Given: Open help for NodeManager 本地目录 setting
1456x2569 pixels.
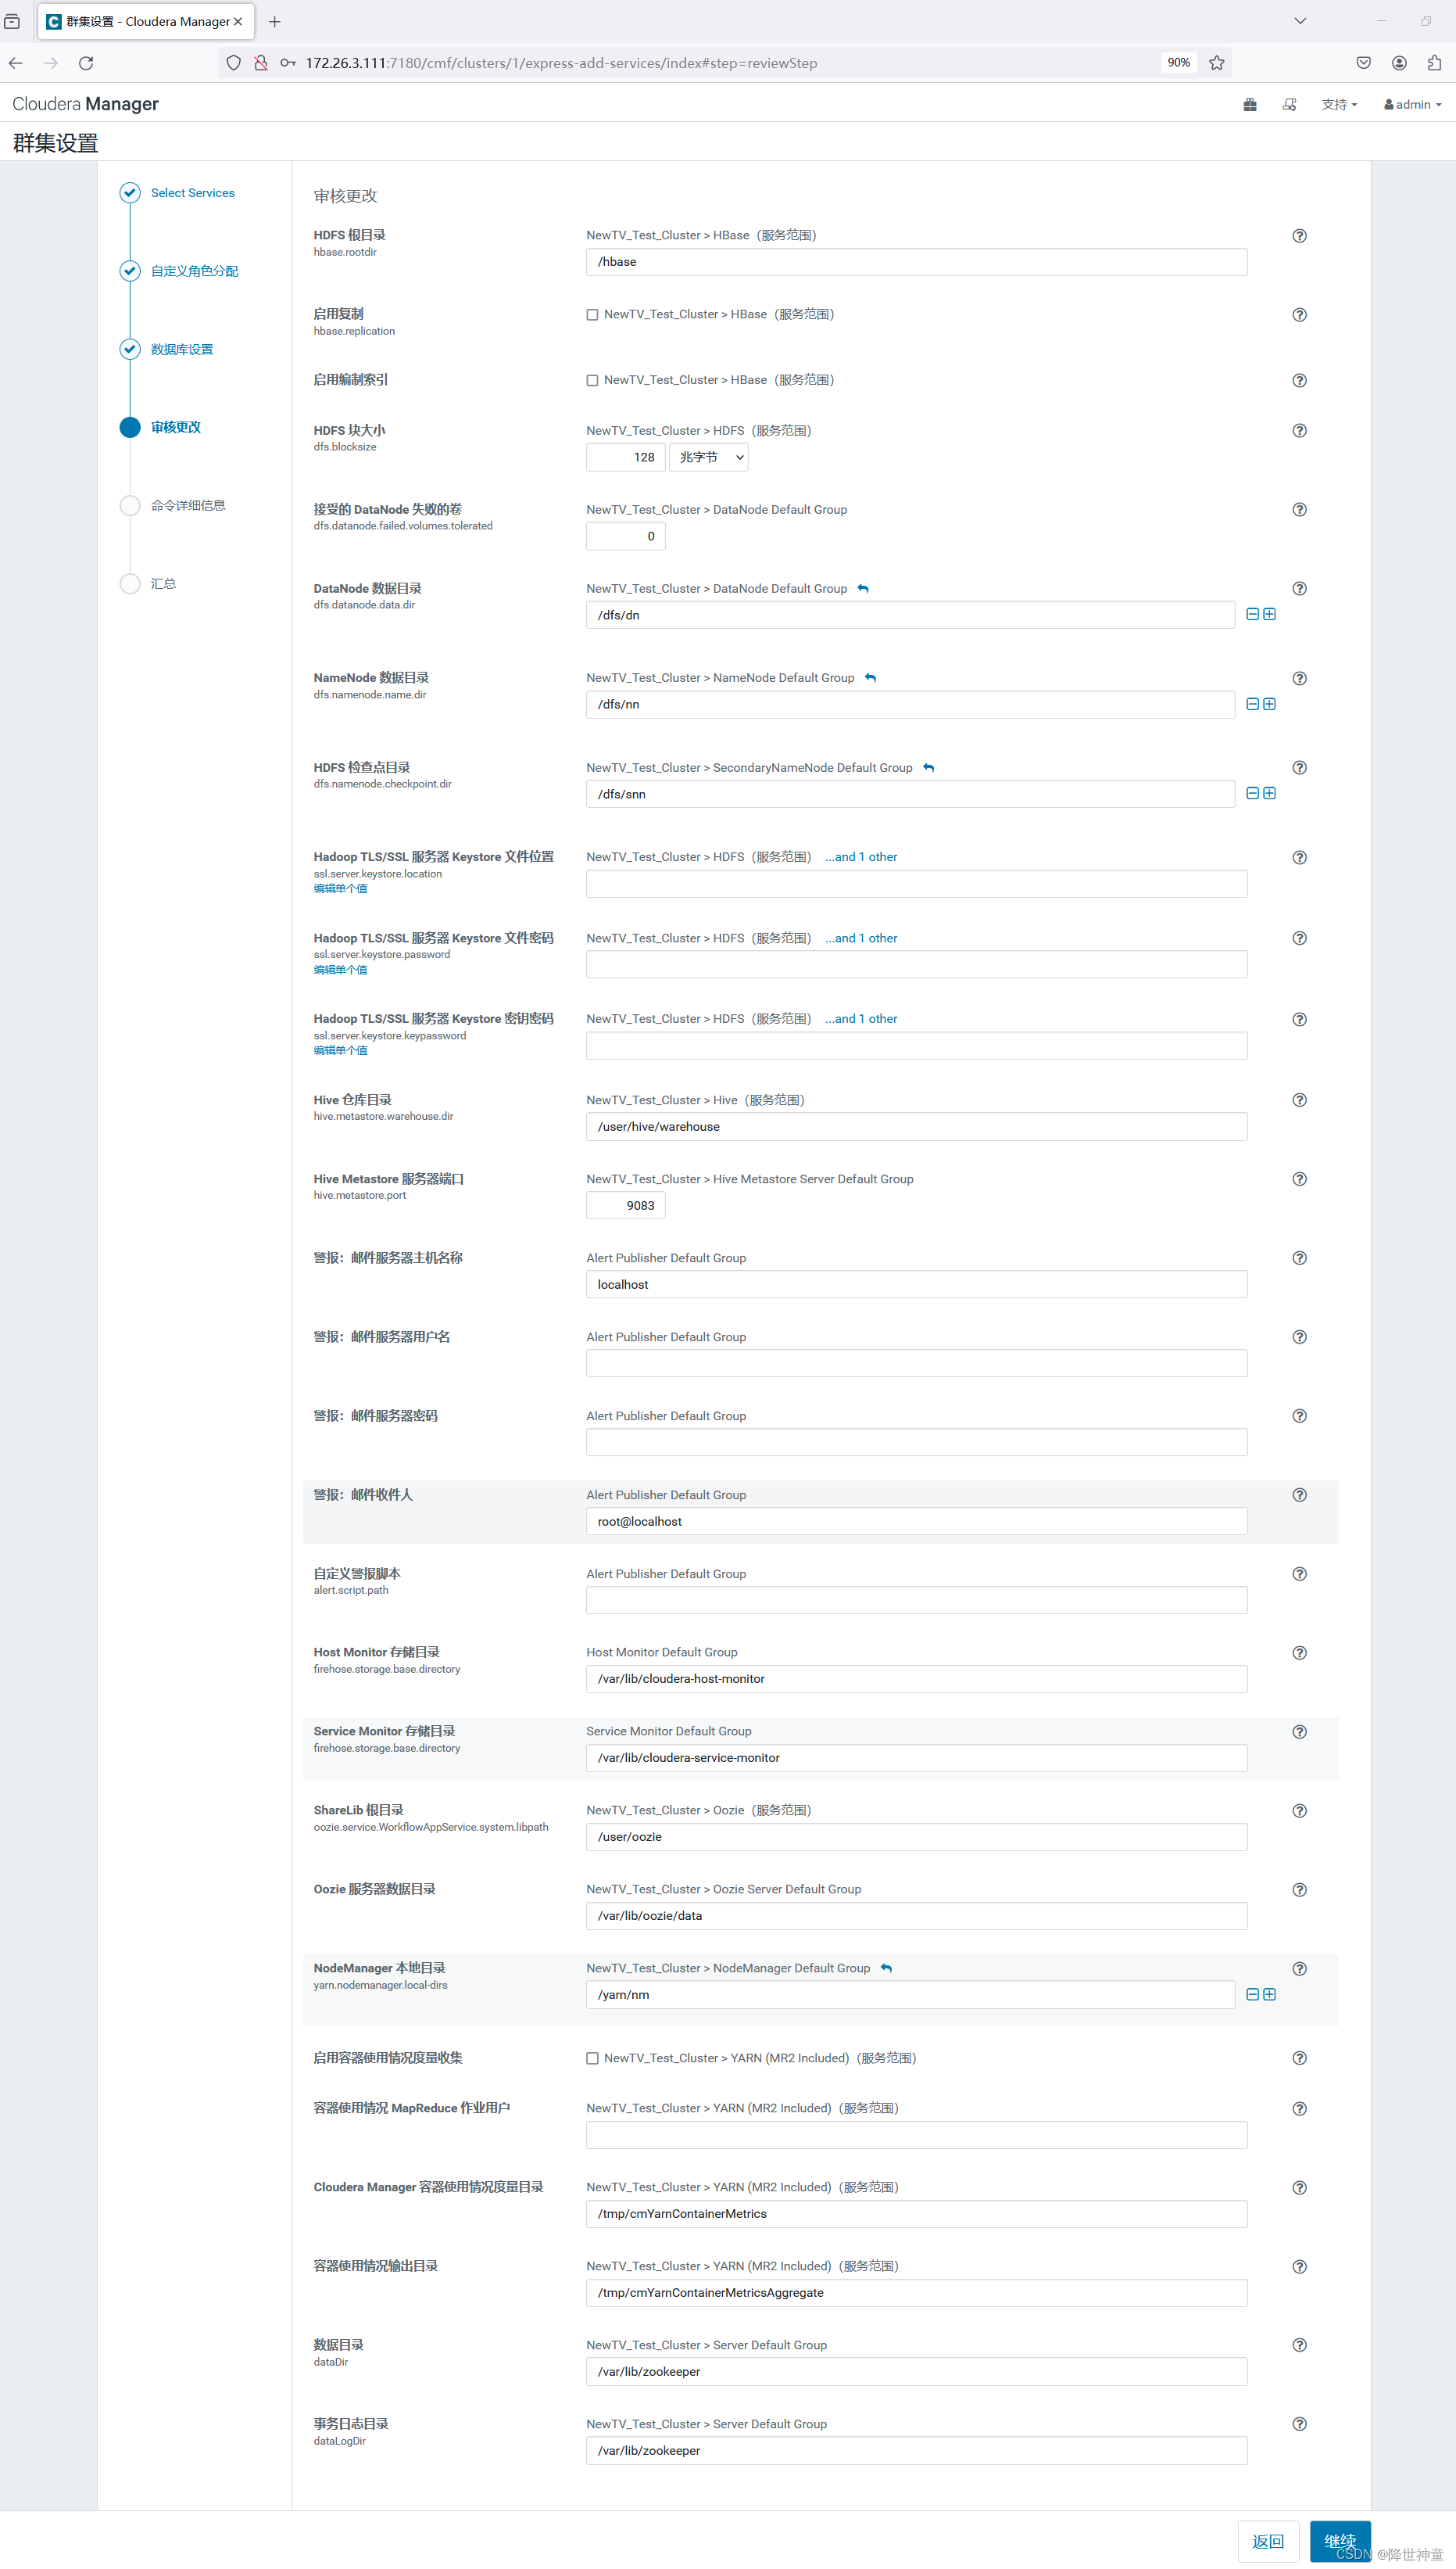Looking at the screenshot, I should click(1299, 1968).
